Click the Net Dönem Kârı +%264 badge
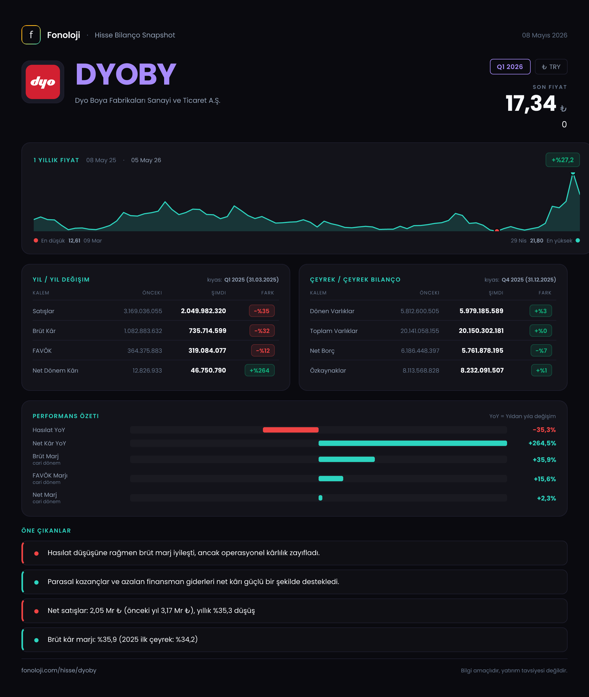This screenshot has height=697, width=589. (x=259, y=370)
